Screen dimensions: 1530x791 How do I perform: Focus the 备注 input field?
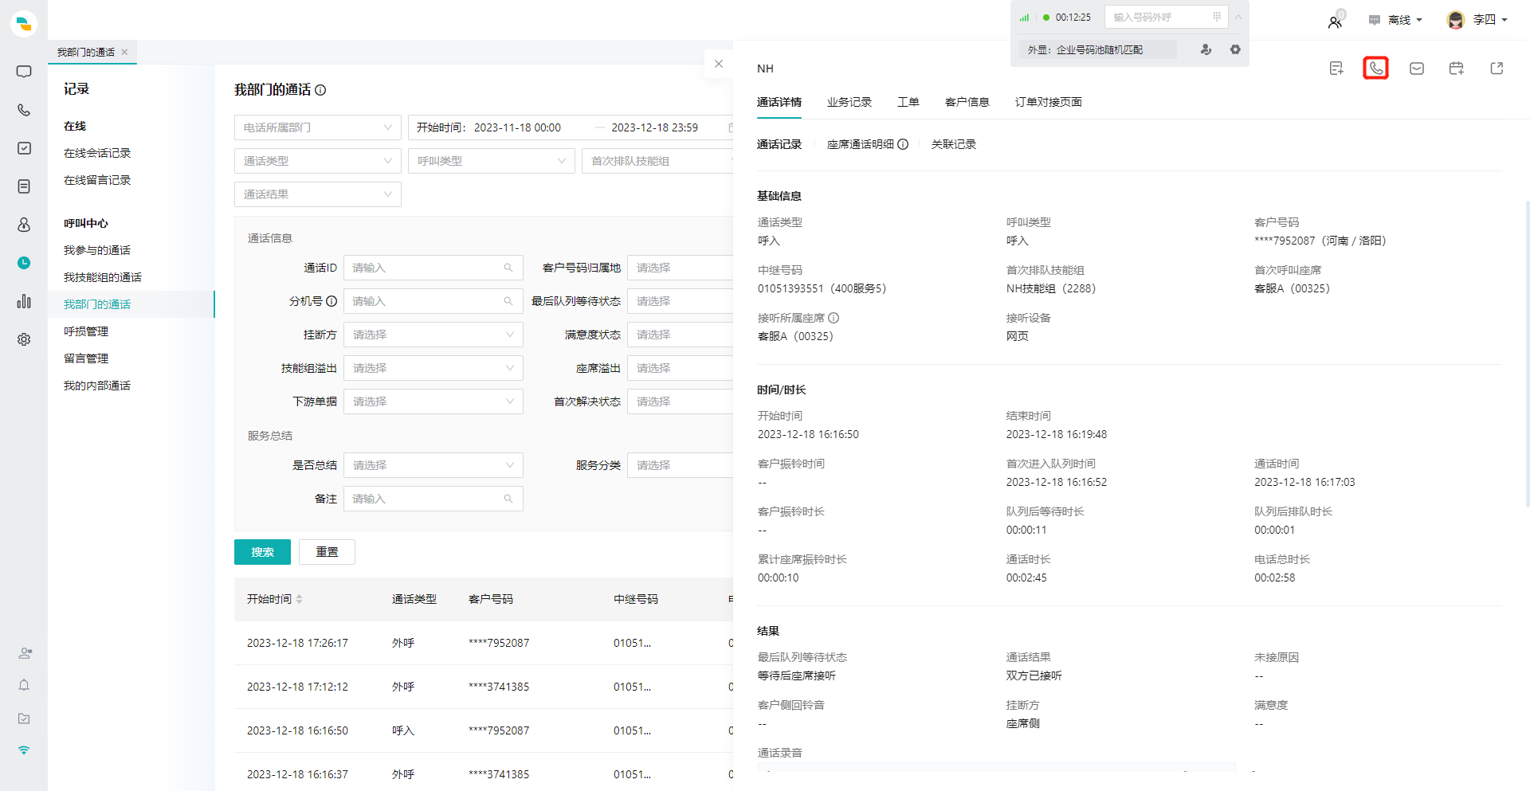tap(433, 499)
